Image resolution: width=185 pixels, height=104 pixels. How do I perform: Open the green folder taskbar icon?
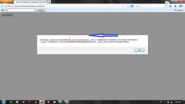pyautogui.click(x=55, y=102)
